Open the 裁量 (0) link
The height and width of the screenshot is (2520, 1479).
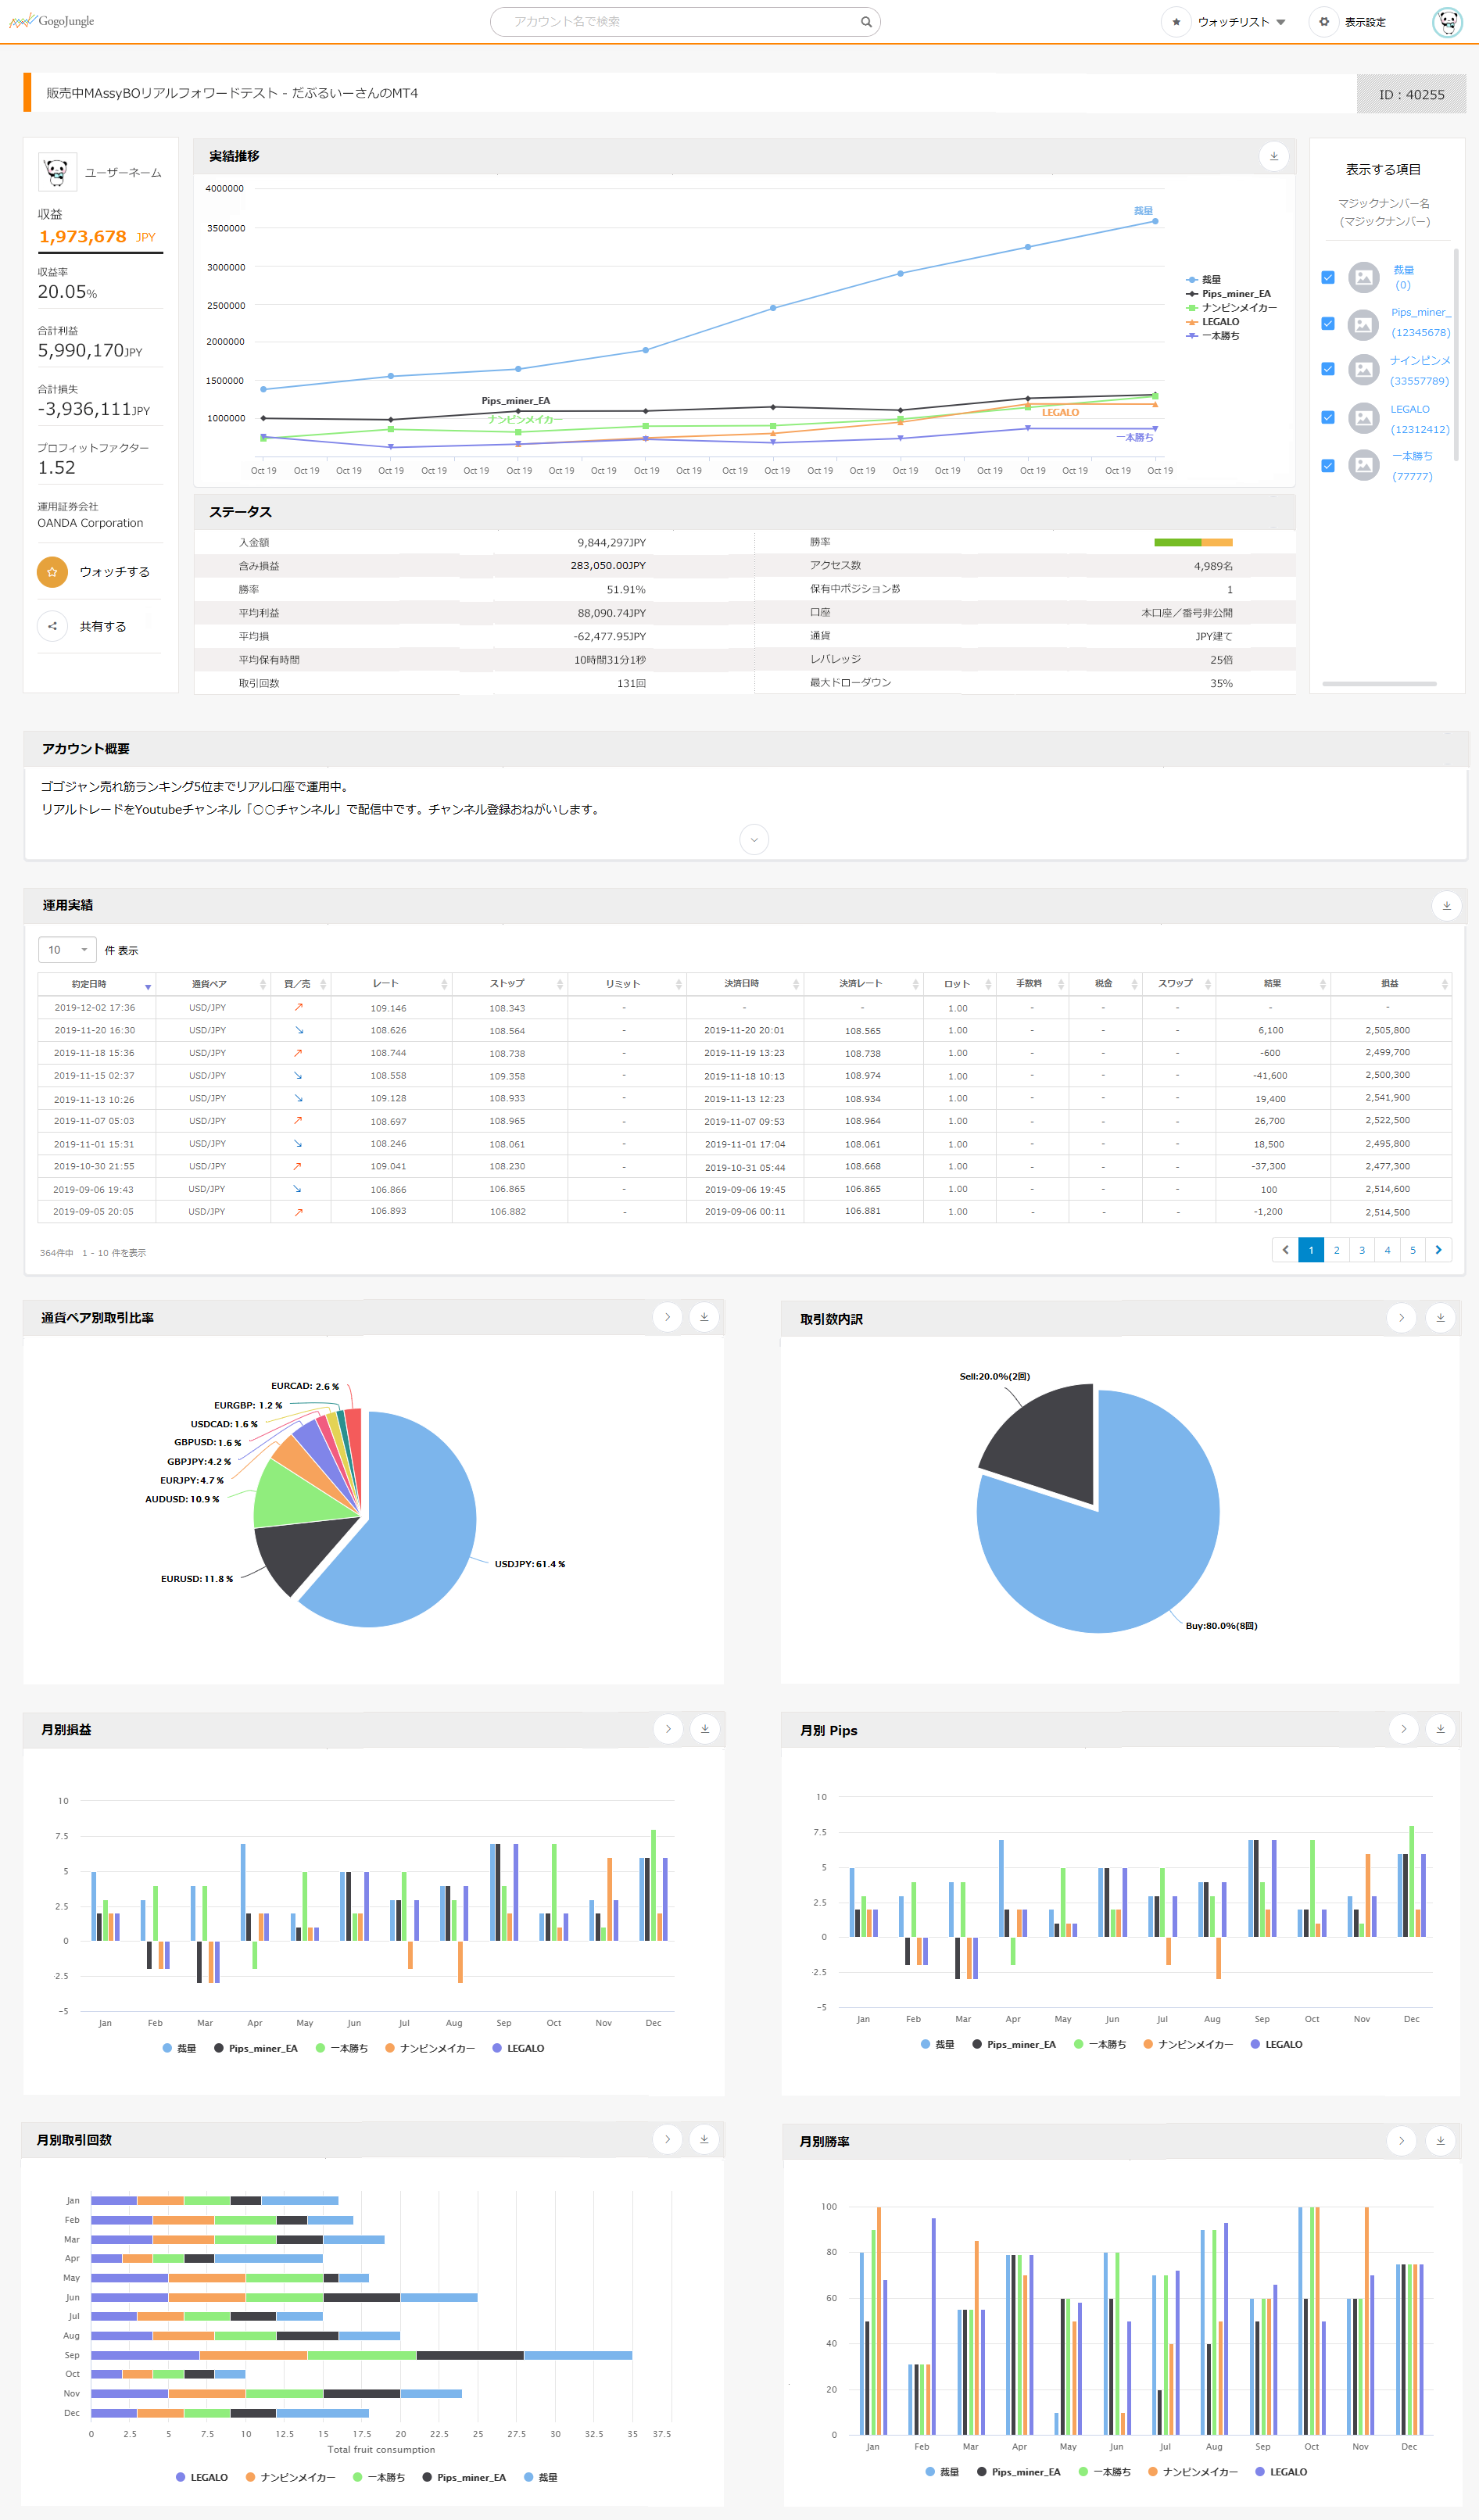pyautogui.click(x=1403, y=278)
